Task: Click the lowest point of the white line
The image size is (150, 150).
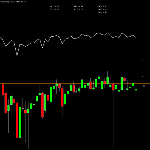Action: pyautogui.click(x=17, y=55)
